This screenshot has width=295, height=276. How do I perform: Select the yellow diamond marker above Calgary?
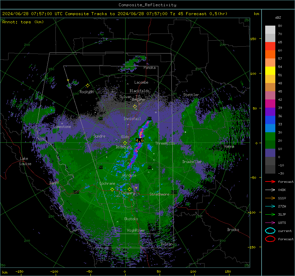[129, 189]
